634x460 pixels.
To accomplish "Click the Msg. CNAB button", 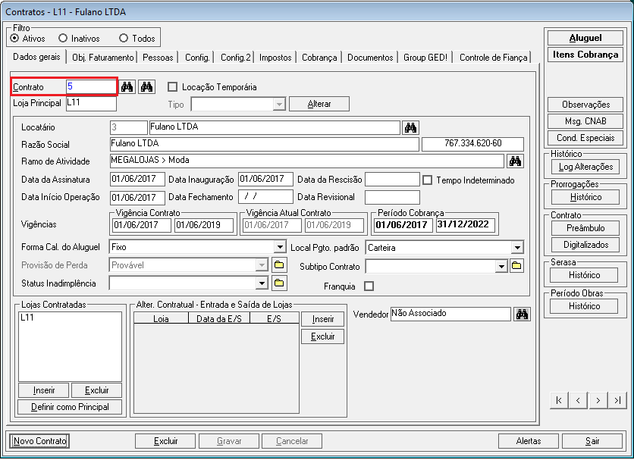I will (x=585, y=120).
